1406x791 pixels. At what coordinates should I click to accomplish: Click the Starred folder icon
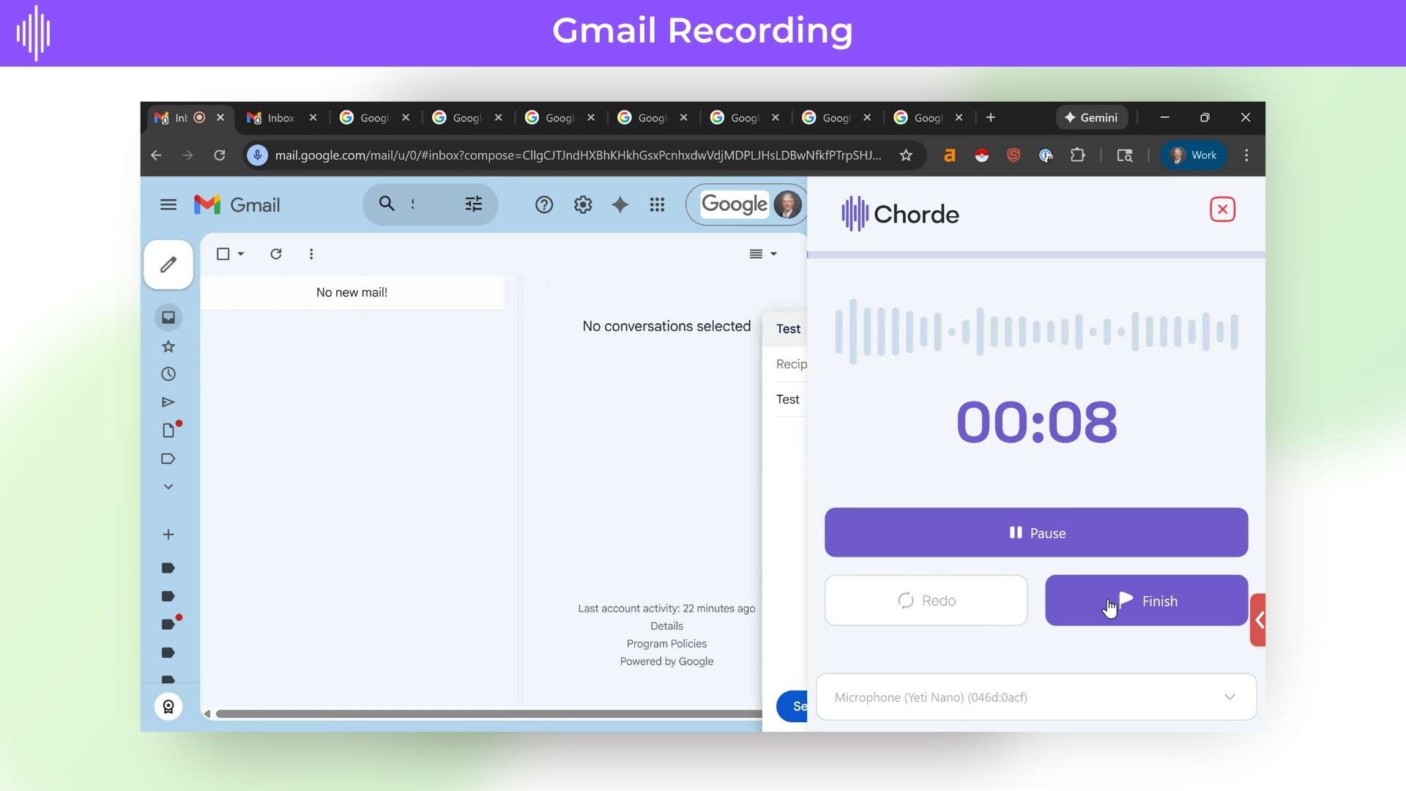(168, 346)
